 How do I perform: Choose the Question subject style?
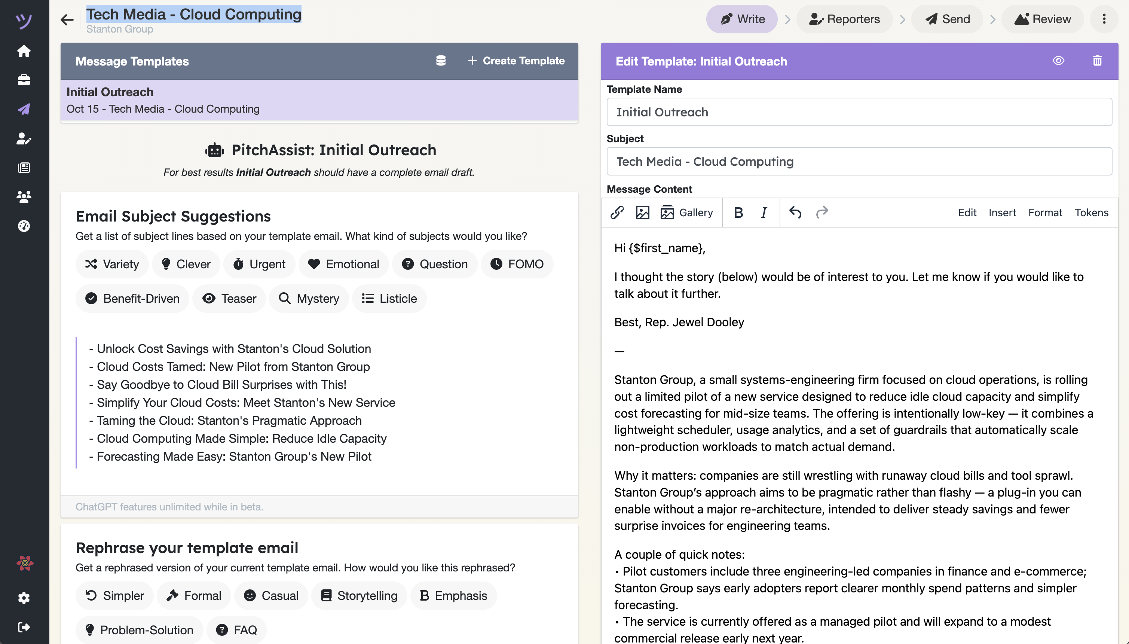[435, 264]
